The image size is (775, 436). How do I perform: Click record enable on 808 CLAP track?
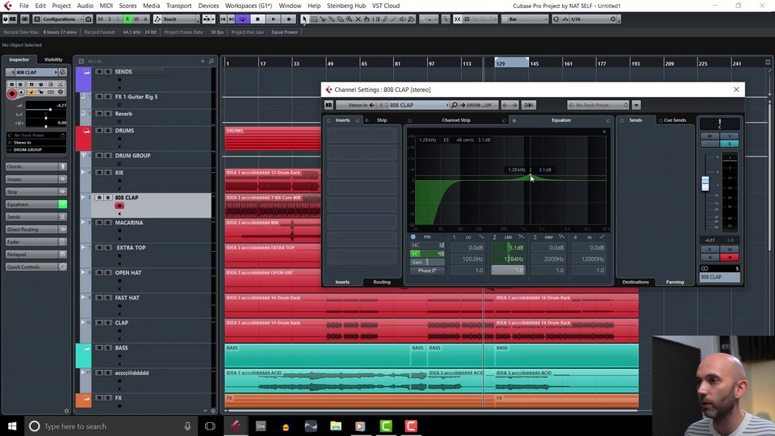tap(119, 206)
